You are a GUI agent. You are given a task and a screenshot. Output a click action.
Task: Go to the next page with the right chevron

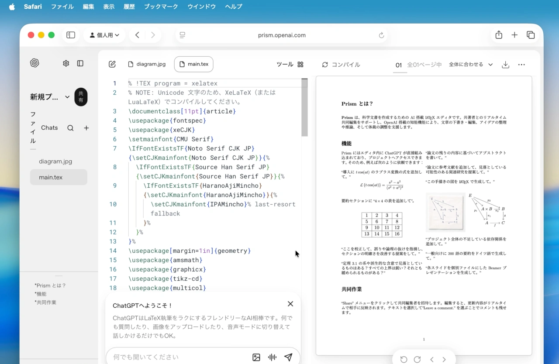pyautogui.click(x=444, y=359)
